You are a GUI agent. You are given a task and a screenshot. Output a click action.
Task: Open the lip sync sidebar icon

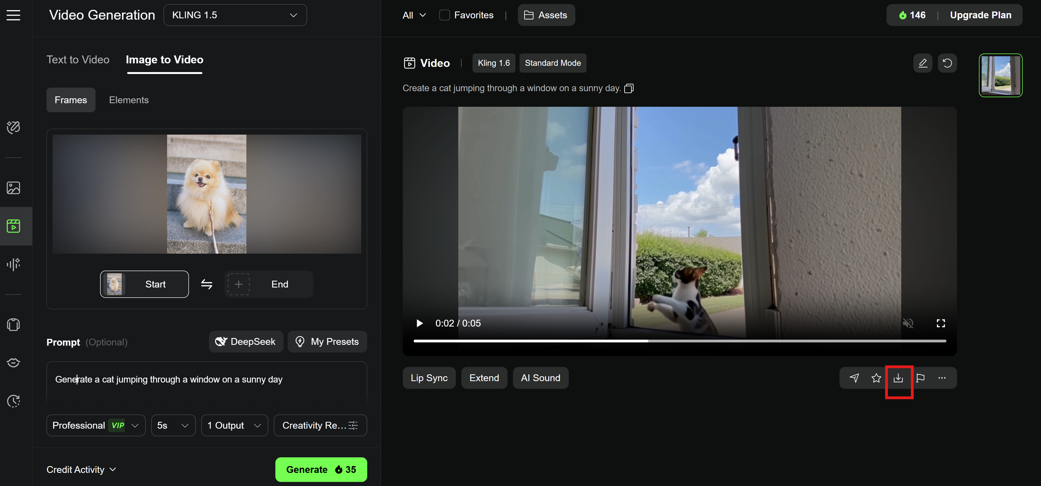pos(13,363)
